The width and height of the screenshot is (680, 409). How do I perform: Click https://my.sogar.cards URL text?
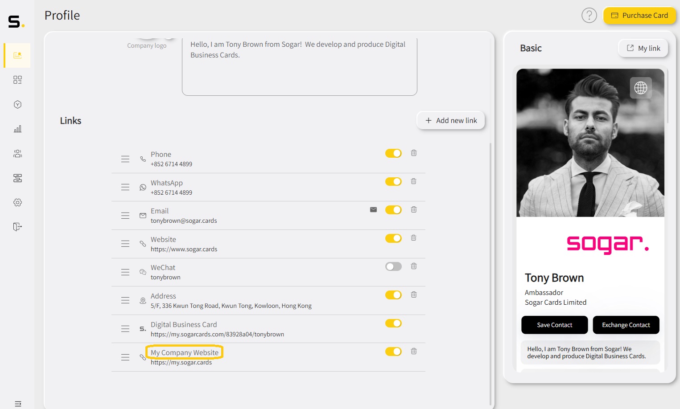pyautogui.click(x=181, y=362)
